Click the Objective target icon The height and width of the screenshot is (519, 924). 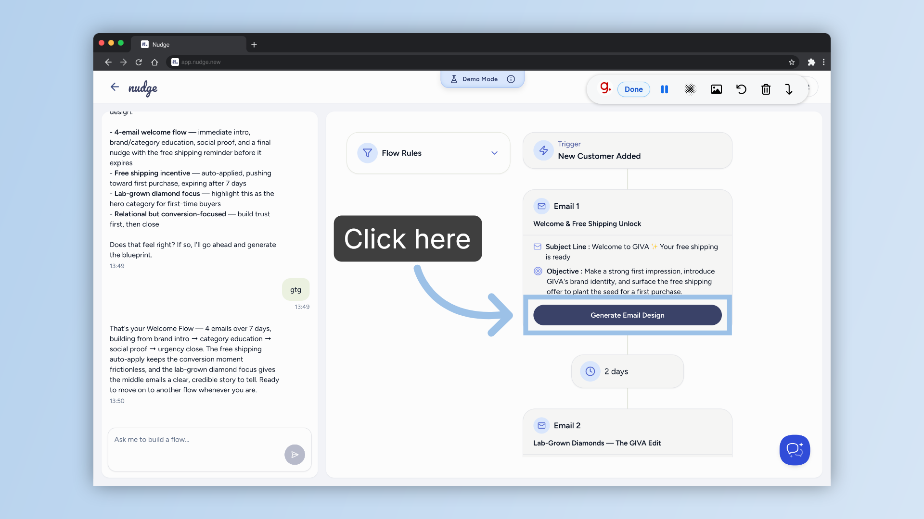coord(538,271)
